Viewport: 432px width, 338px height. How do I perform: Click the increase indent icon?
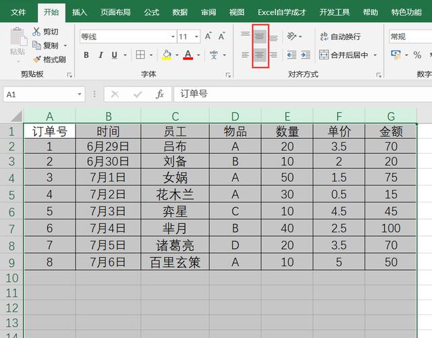point(306,55)
